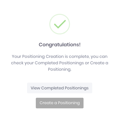Open the View Completed Positionings button

[60, 88]
